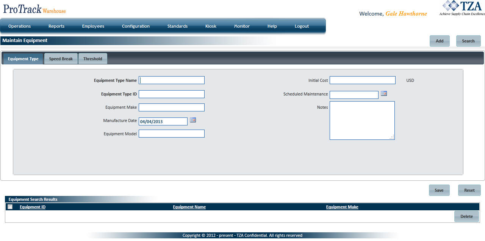Open the Scheduled Maintenance calendar picker
Viewport: 485px width, 241px height.
(384, 94)
